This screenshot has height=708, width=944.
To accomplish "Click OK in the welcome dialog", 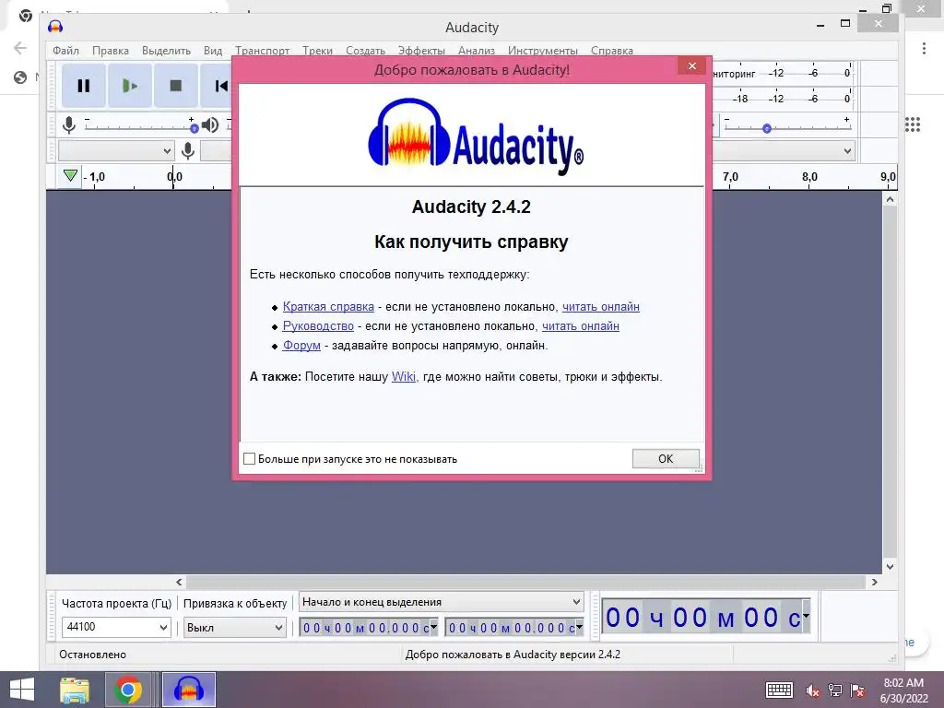I will coord(666,459).
